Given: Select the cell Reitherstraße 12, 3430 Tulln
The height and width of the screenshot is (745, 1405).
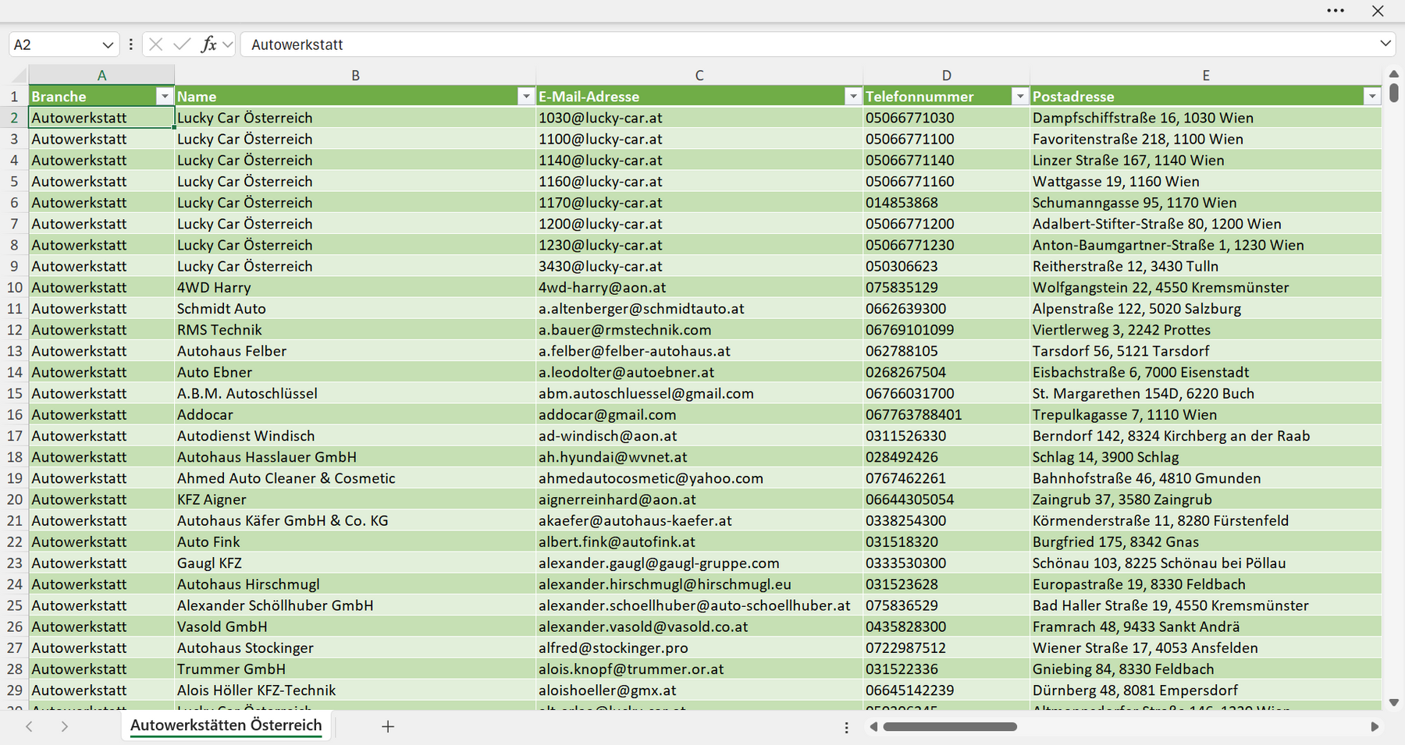Looking at the screenshot, I should [1206, 266].
